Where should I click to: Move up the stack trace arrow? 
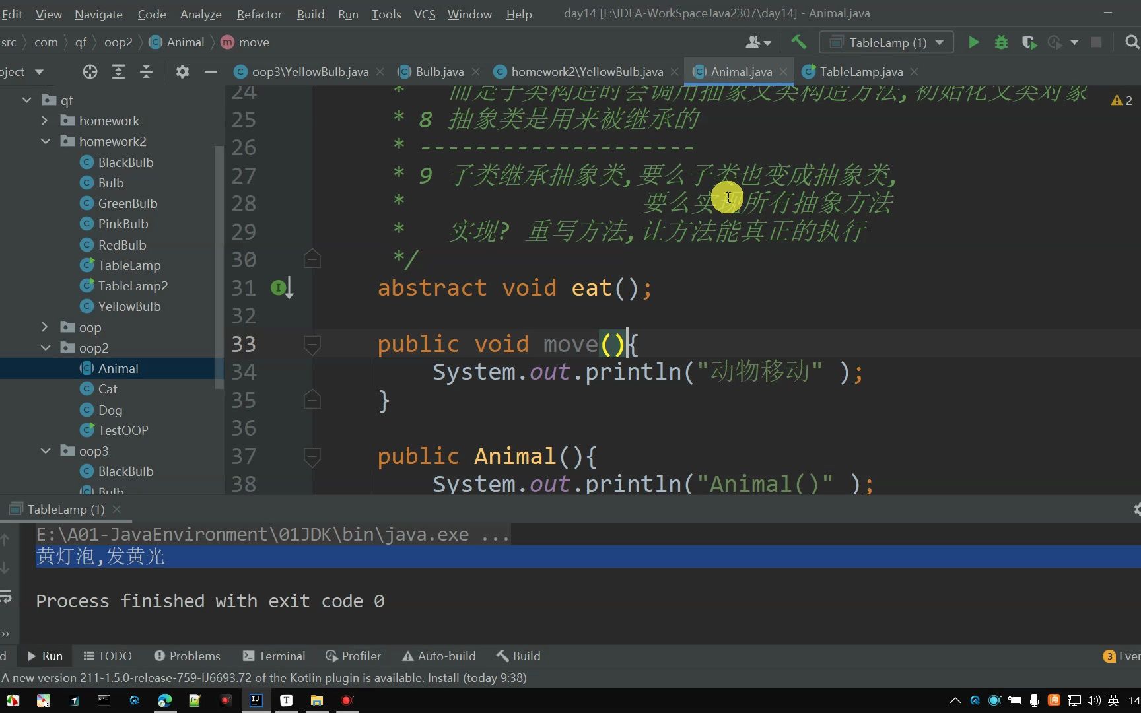(5, 540)
